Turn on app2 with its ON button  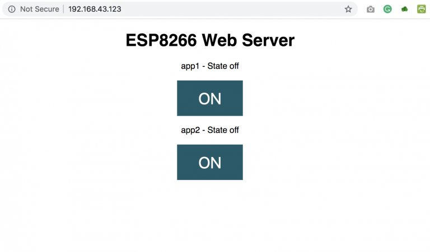coord(210,162)
